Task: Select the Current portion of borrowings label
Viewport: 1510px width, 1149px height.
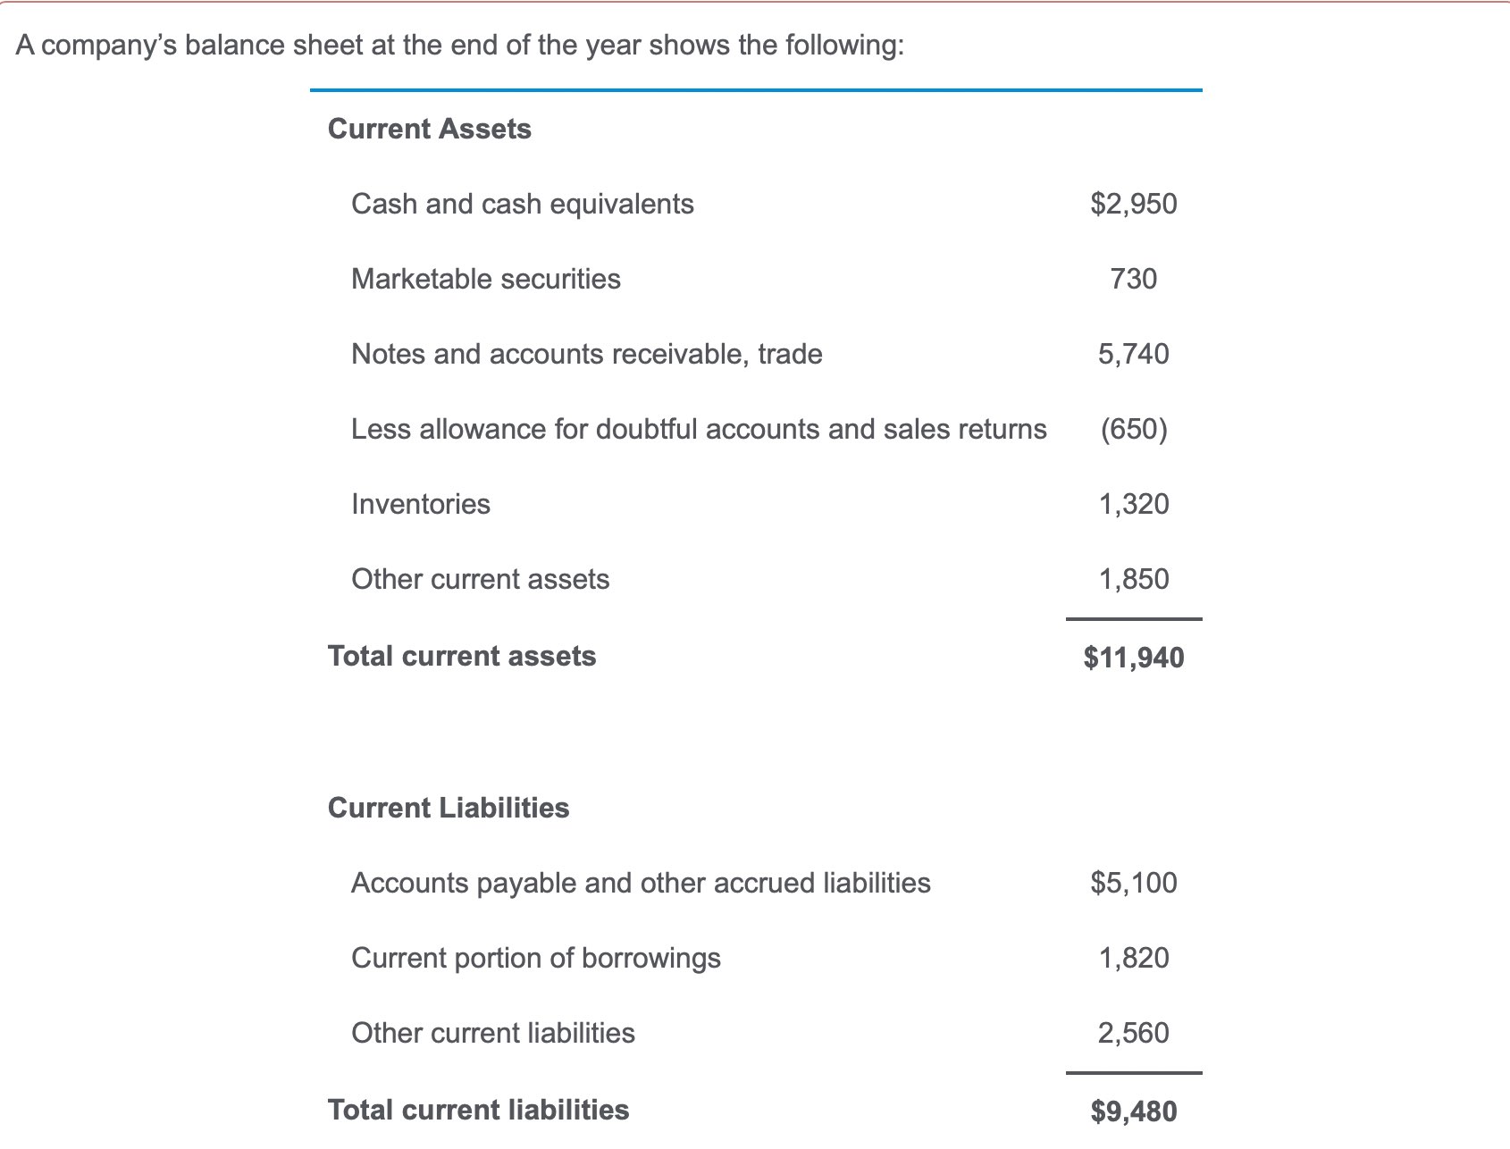Action: click(536, 959)
